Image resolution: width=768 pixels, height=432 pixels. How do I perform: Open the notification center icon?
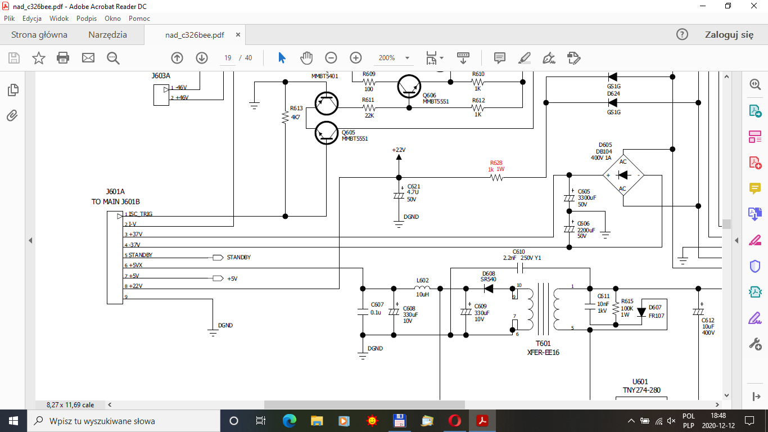click(749, 421)
